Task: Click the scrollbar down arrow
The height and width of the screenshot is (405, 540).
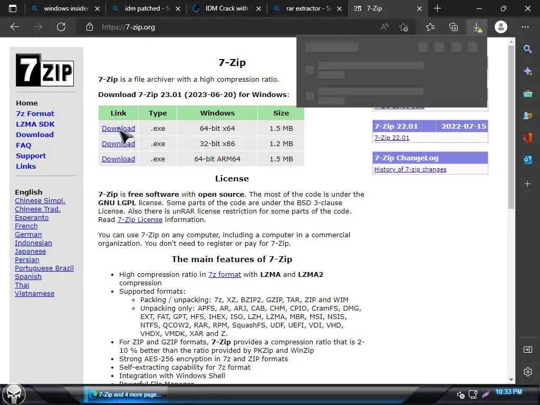Action: [511, 379]
